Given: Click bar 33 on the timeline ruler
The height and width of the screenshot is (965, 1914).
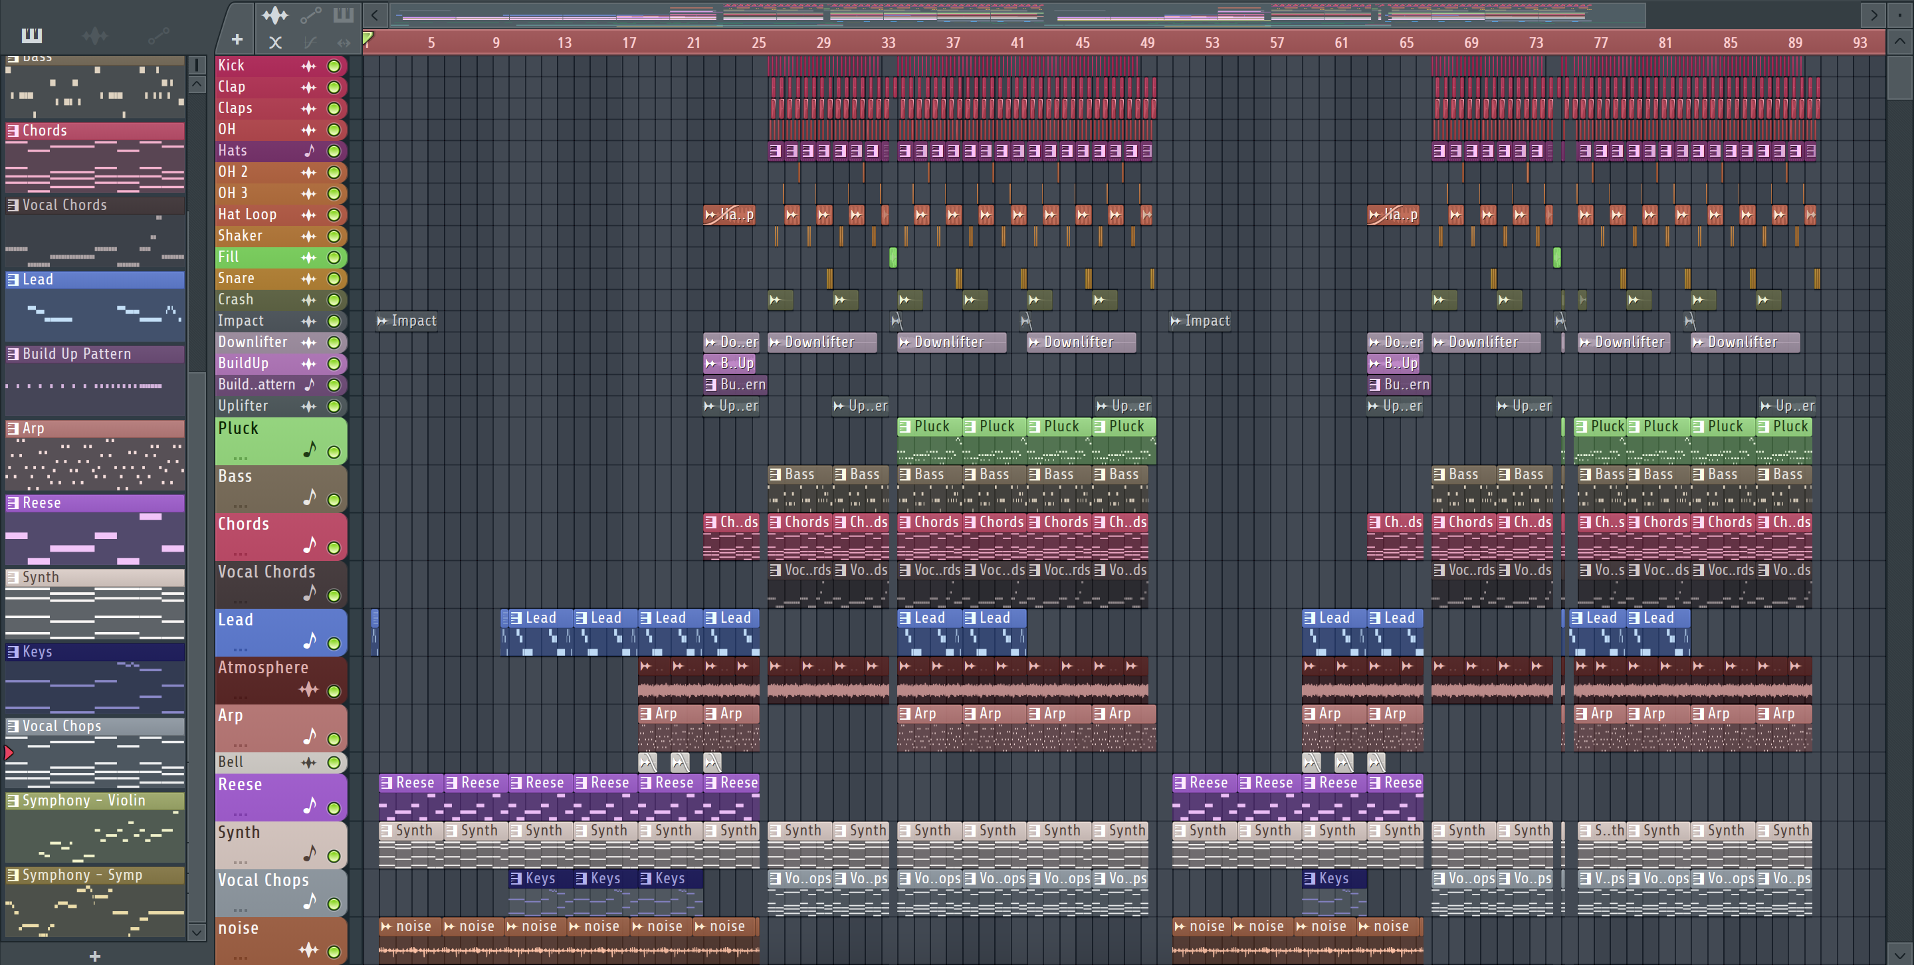Looking at the screenshot, I should tap(888, 43).
